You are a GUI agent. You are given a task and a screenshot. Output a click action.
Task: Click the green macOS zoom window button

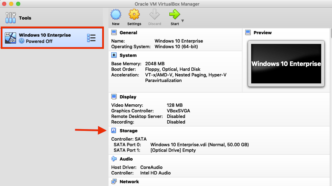(18, 4)
